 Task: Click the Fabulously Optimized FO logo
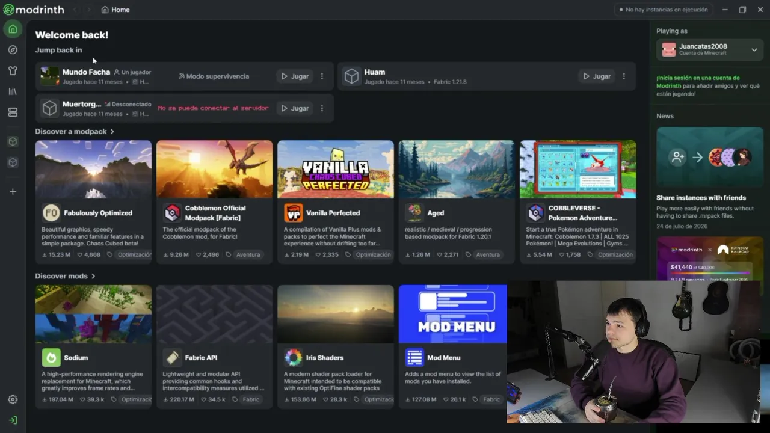[51, 213]
